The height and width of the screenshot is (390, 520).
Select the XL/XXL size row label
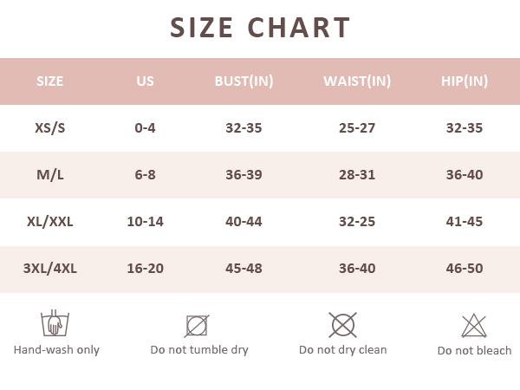click(50, 221)
